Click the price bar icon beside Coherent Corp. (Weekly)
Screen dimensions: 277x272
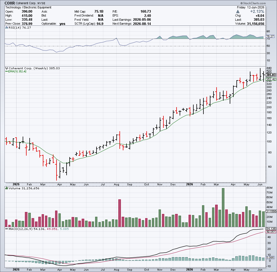tap(6, 68)
